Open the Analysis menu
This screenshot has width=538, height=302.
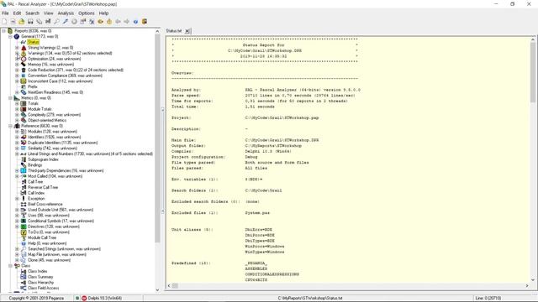66,13
